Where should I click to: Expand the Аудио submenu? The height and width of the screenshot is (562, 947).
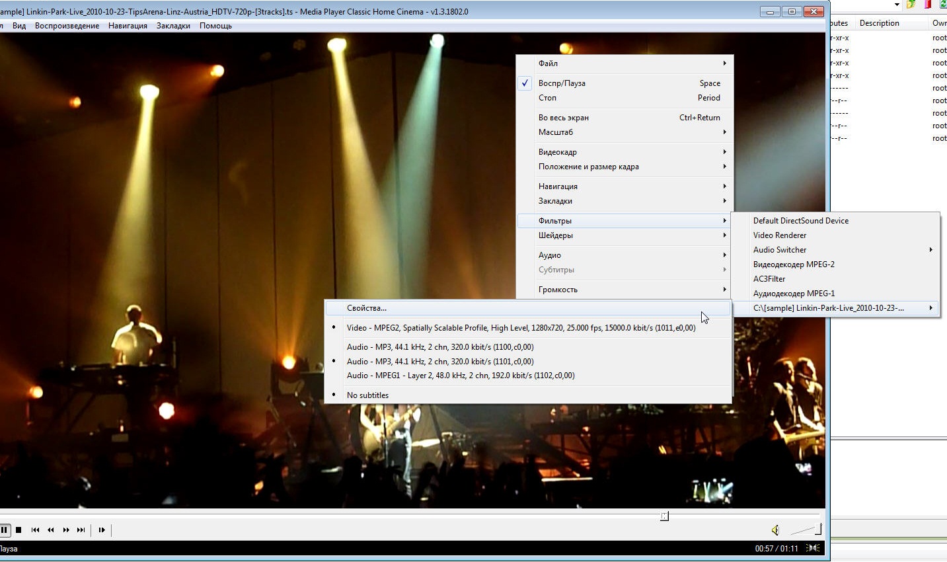[625, 255]
